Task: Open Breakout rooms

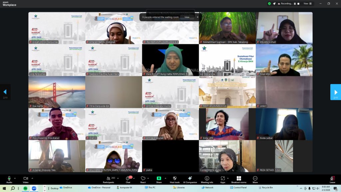Action: (x=239, y=179)
